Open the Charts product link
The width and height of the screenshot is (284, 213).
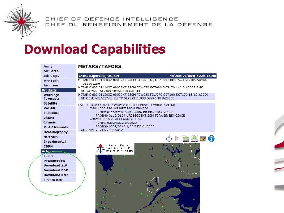[49, 118]
